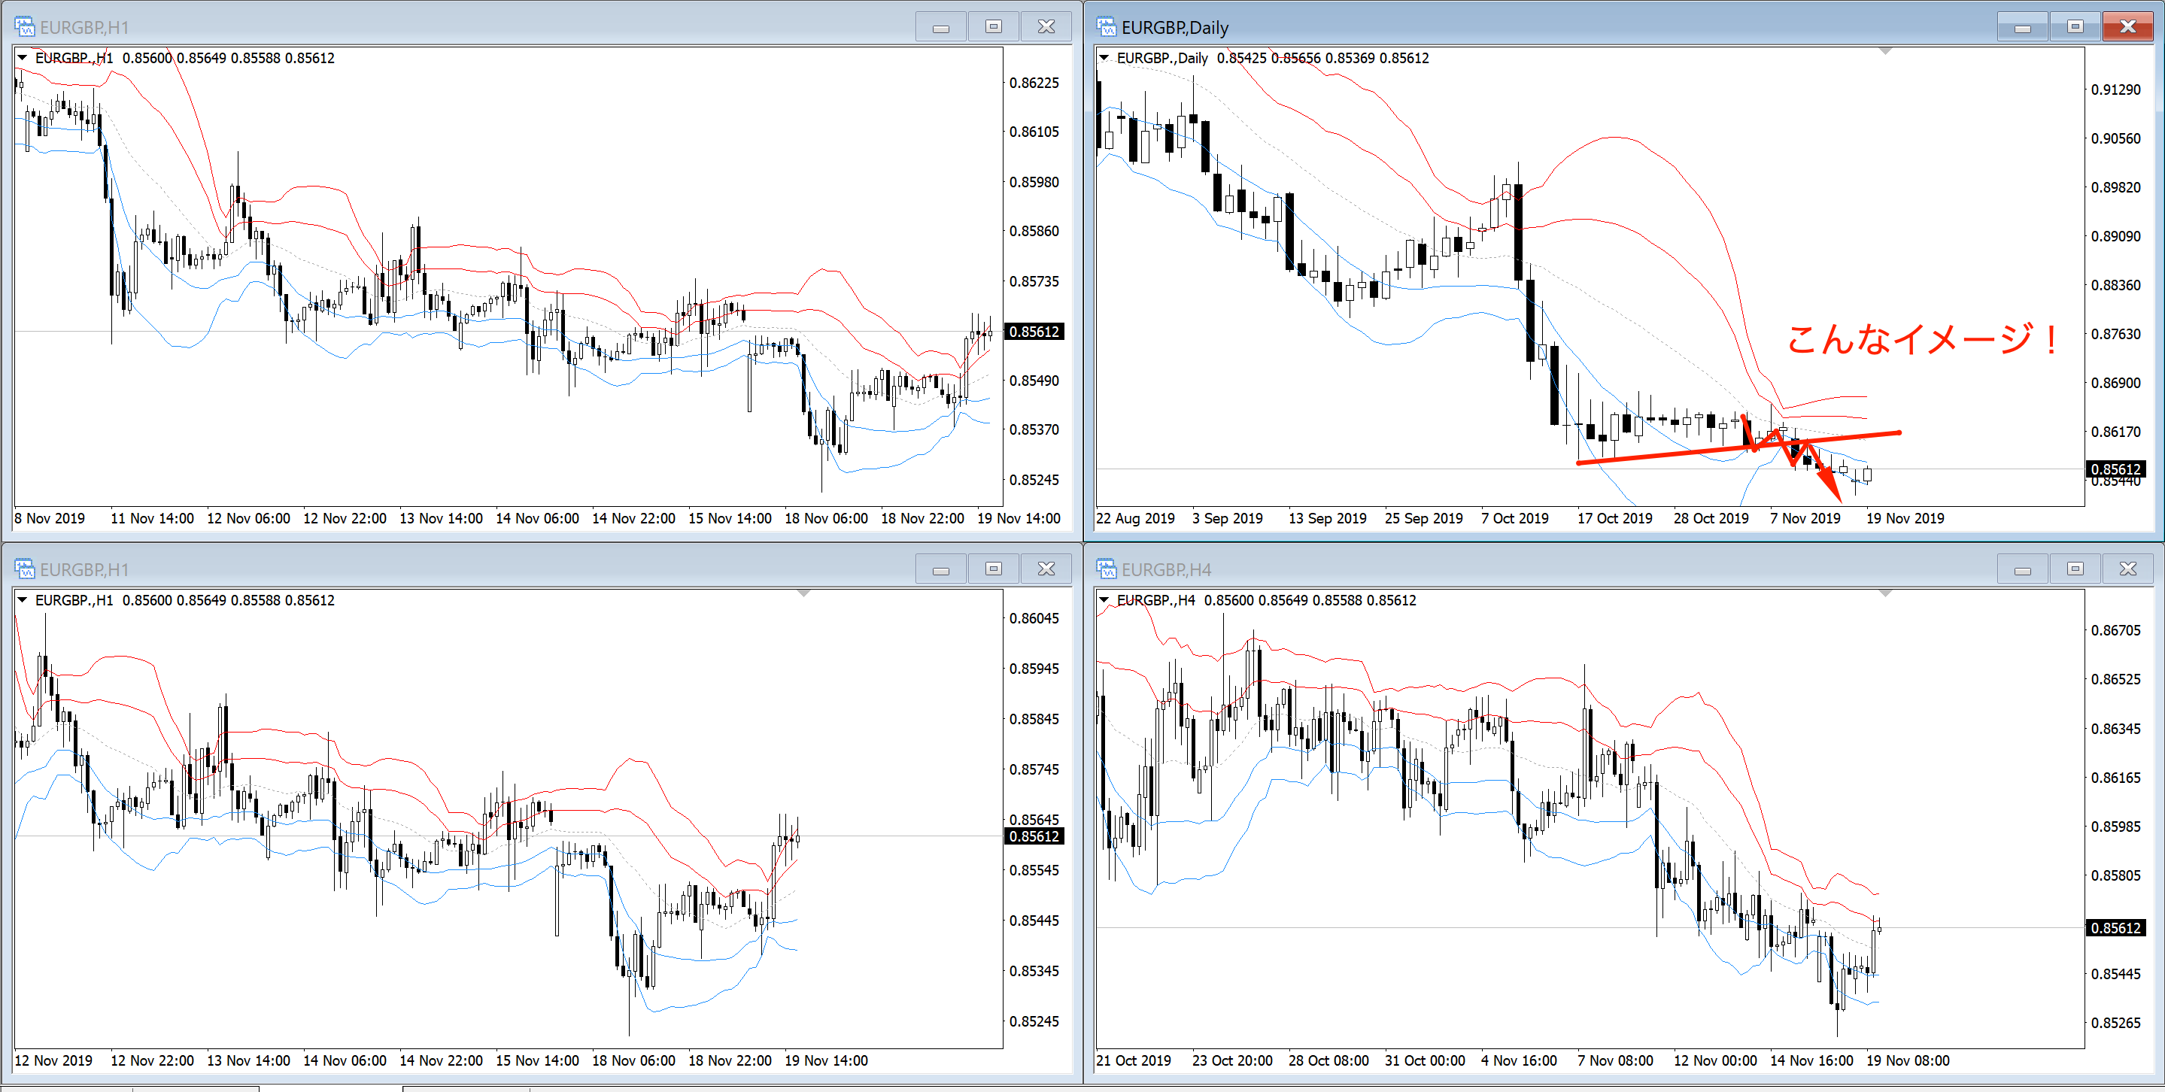Screen dimensions: 2165x1092
Task: Click the 0.85612 price label on H4 chart
Action: tap(2115, 927)
